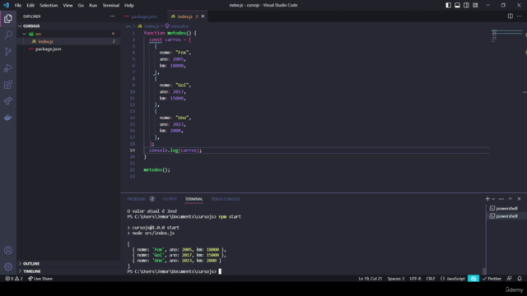Screen dimensions: 527x296
Task: Close the terminal panel
Action: point(519,199)
